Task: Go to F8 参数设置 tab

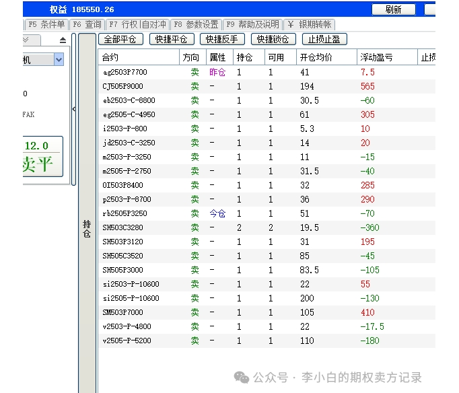Action: click(196, 25)
